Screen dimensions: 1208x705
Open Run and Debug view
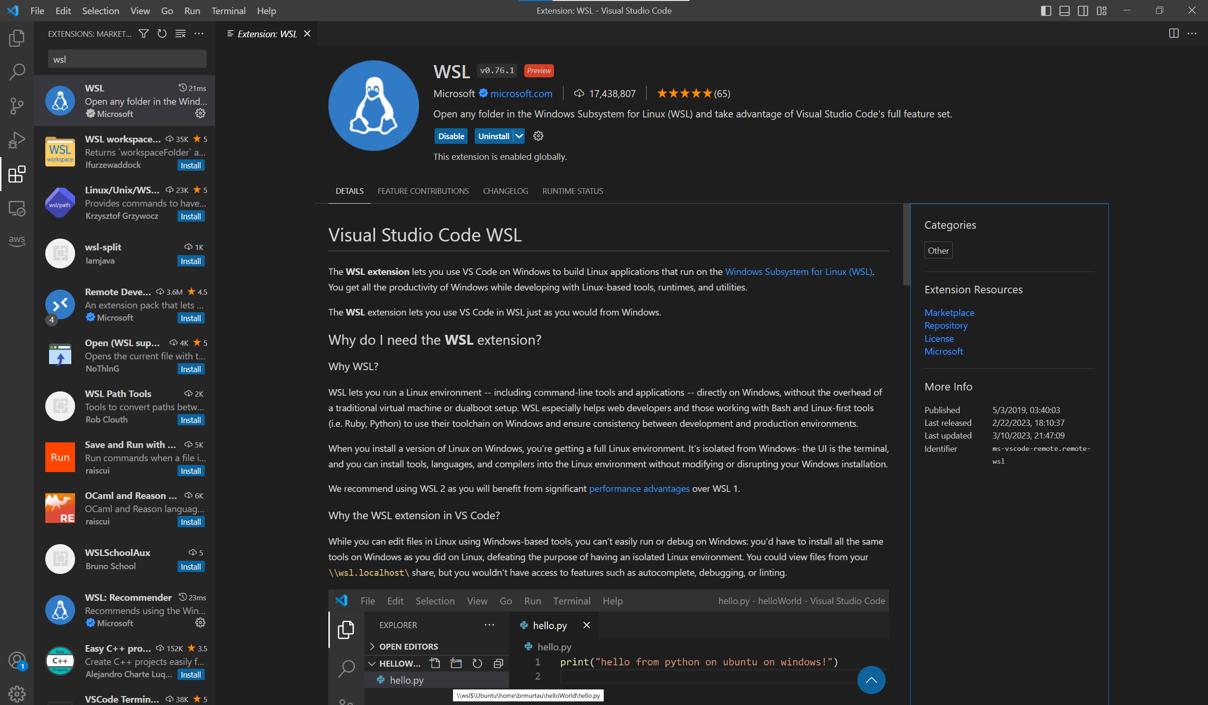click(x=17, y=141)
